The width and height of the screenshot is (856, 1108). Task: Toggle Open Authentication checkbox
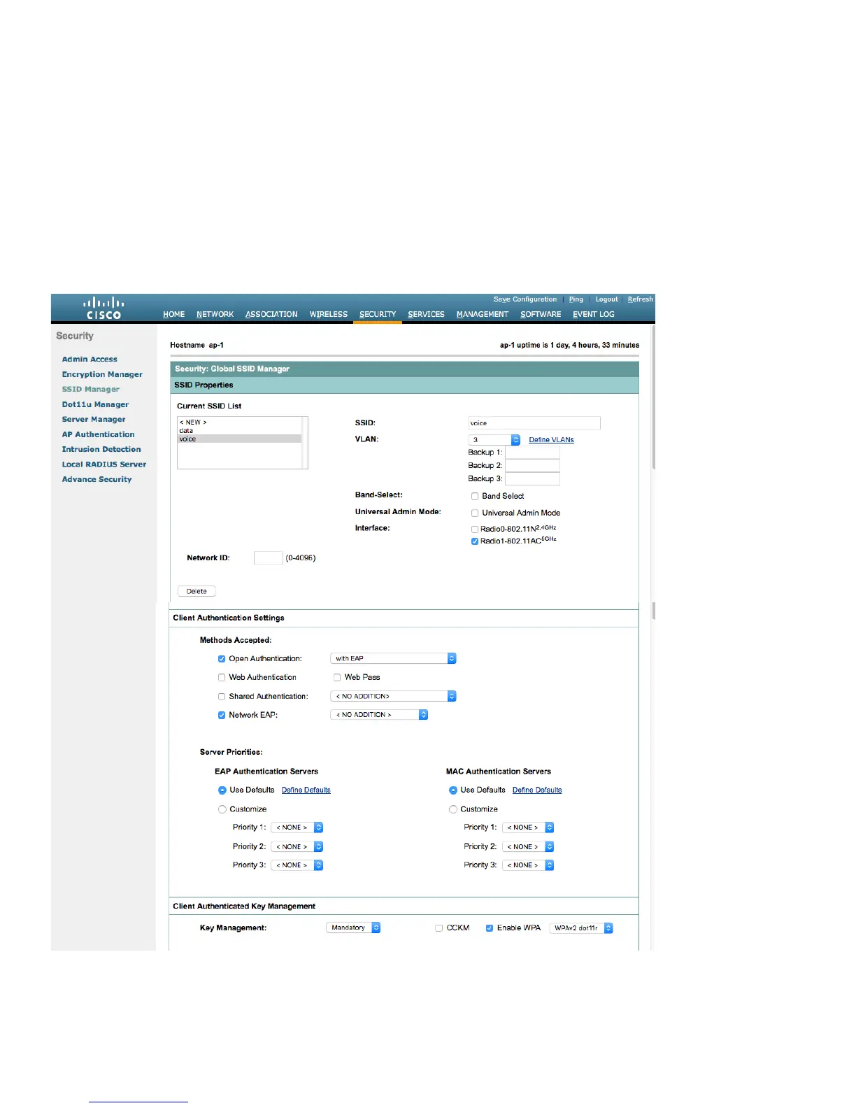tap(222, 659)
